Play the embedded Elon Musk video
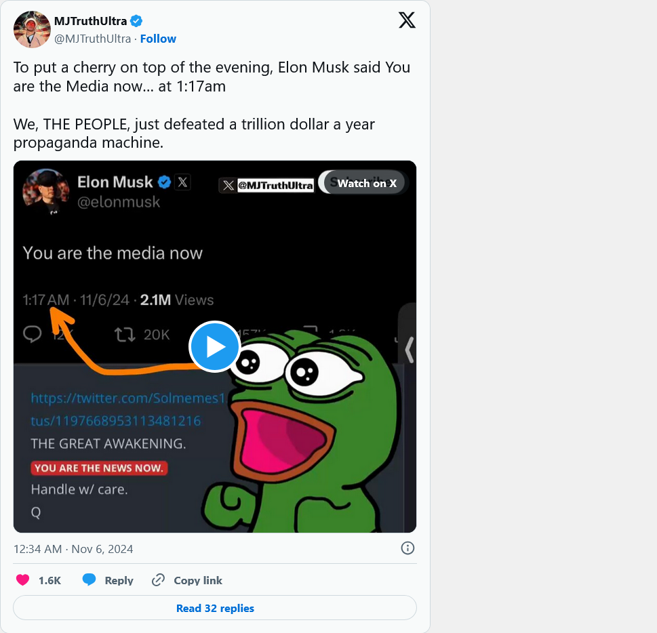657x633 pixels. tap(214, 346)
